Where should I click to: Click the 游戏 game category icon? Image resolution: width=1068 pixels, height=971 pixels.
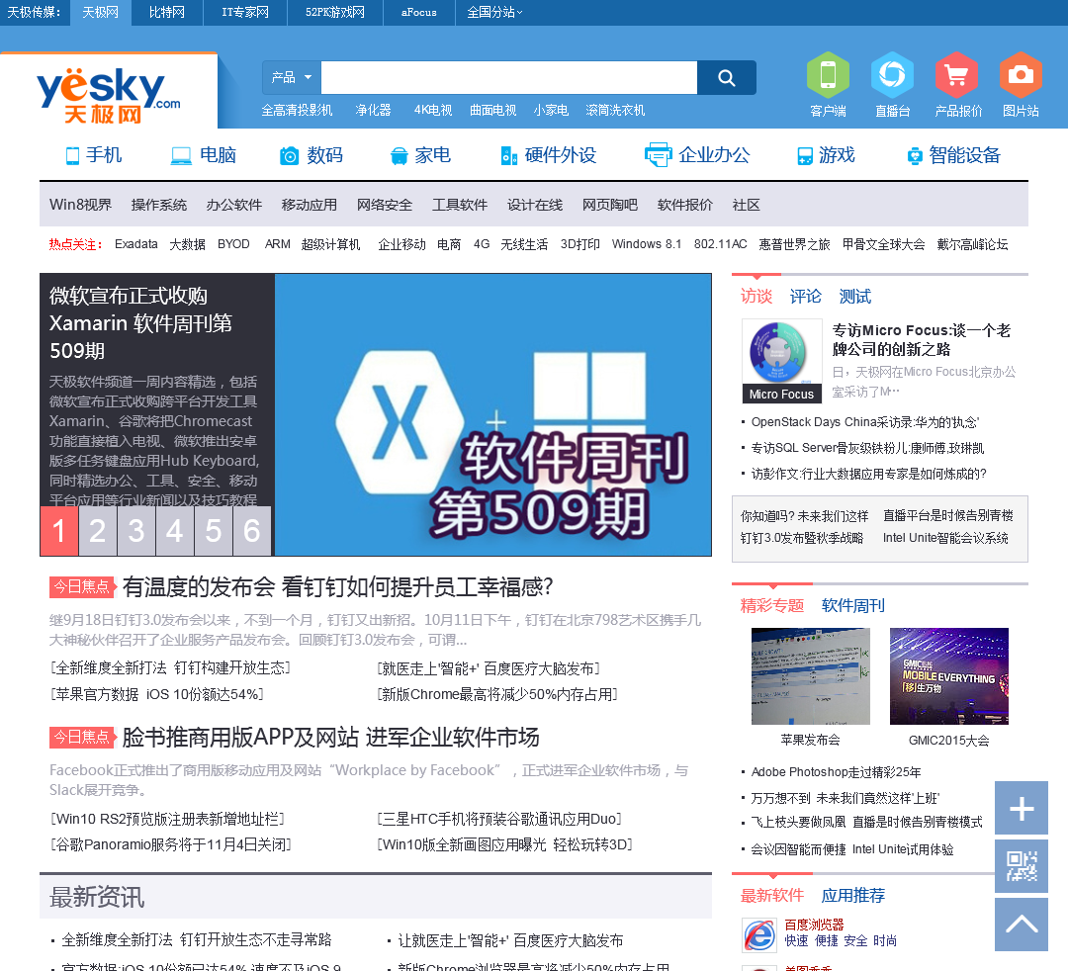point(805,156)
